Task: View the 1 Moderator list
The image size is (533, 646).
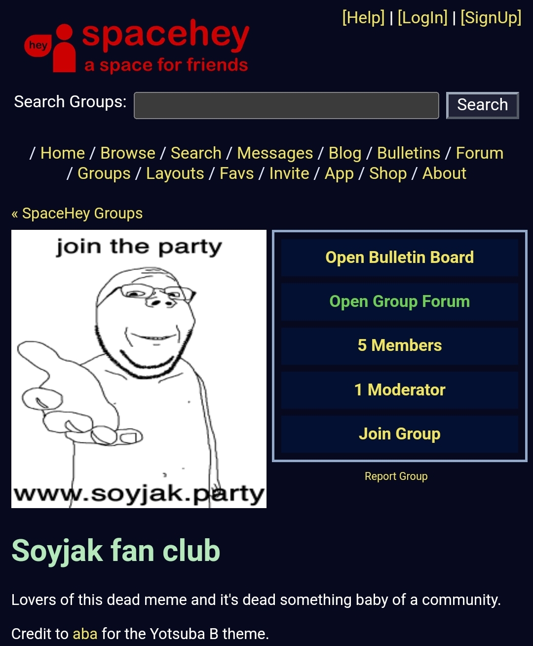Action: tap(400, 390)
